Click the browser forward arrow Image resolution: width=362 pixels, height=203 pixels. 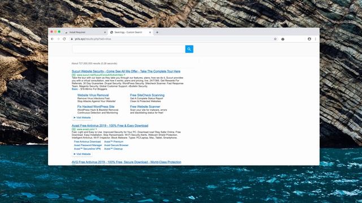click(x=58, y=39)
